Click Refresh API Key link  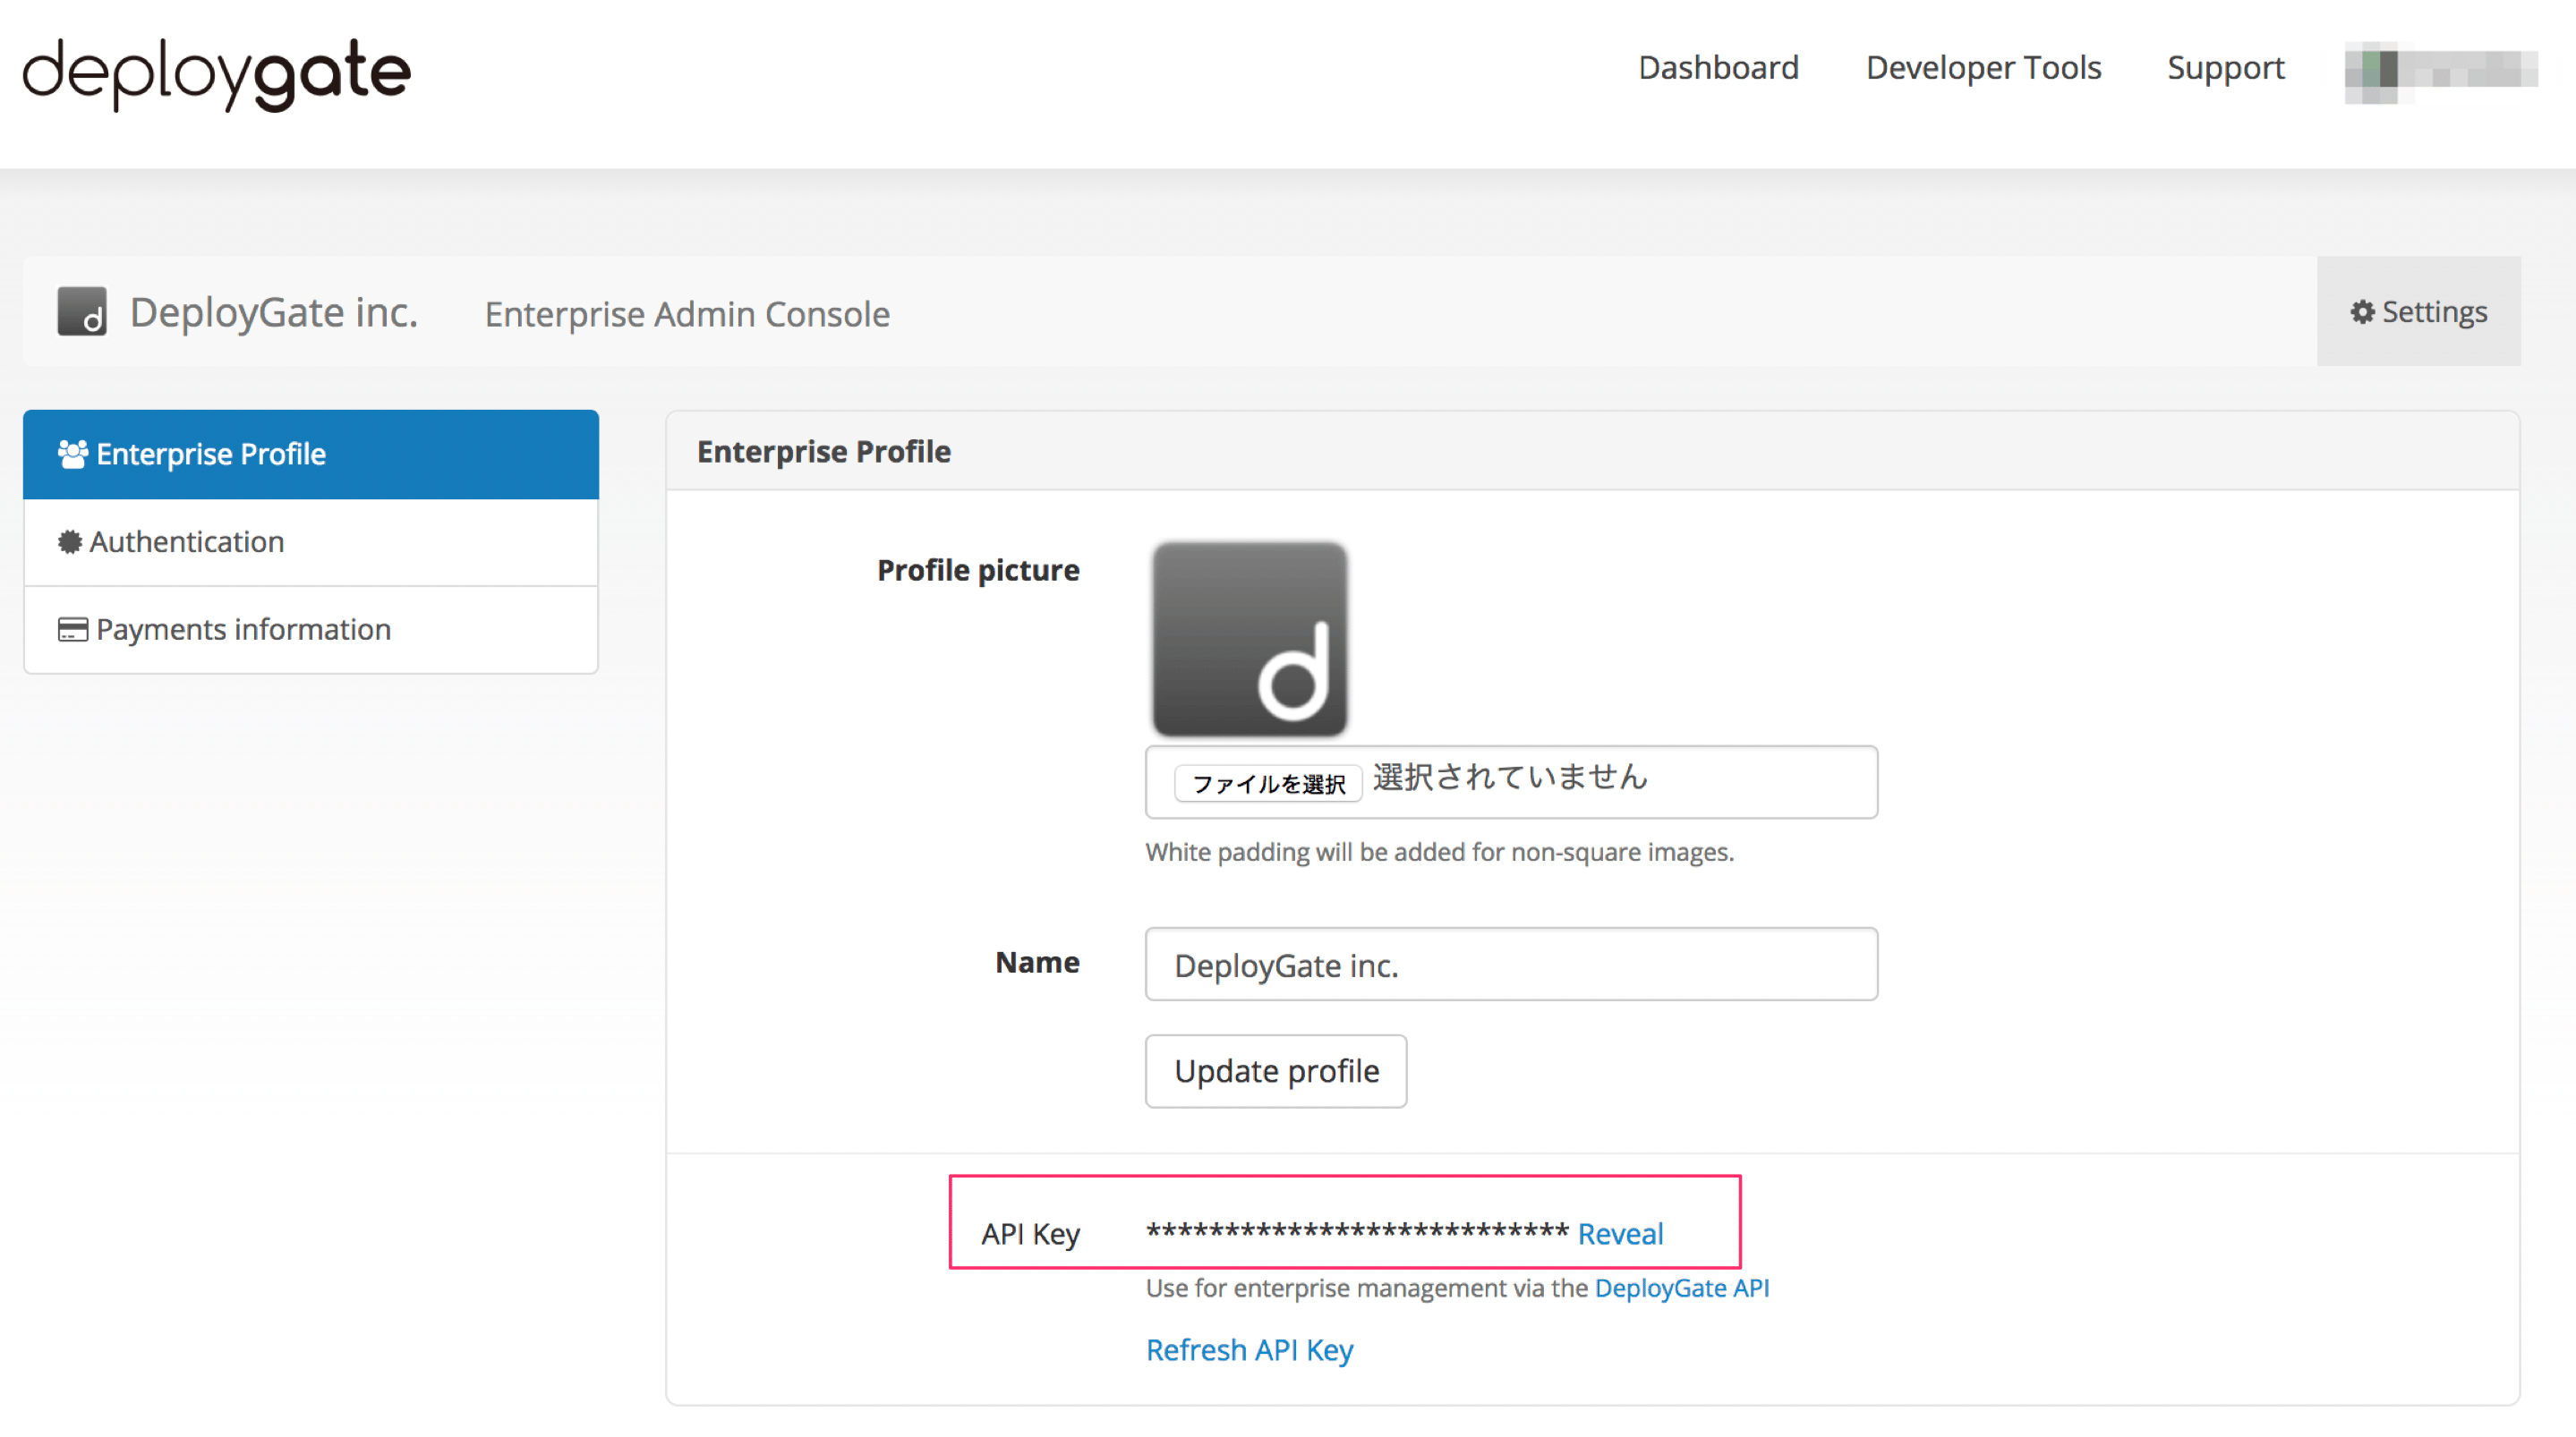[1249, 1350]
